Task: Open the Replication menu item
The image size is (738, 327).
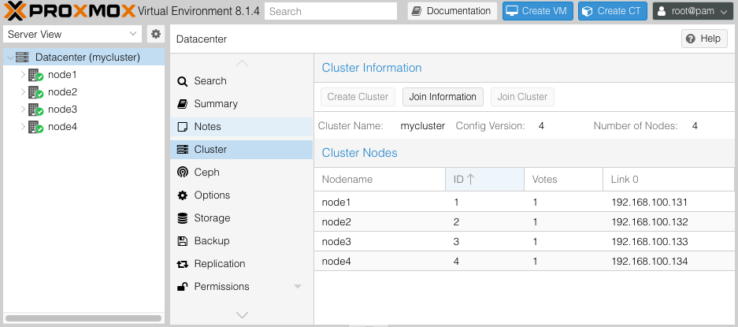Action: tap(242, 264)
